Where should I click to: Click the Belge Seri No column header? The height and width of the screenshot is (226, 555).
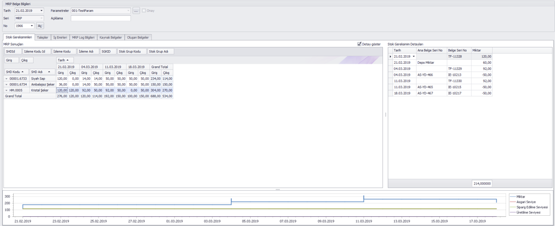pyautogui.click(x=459, y=50)
